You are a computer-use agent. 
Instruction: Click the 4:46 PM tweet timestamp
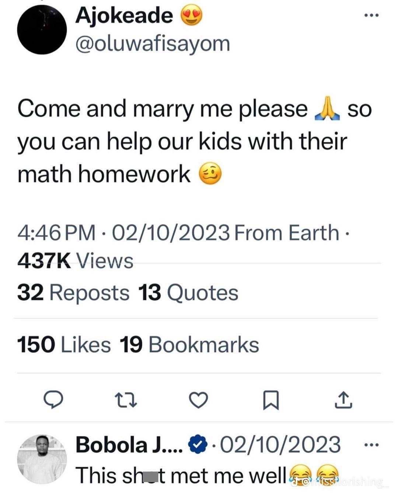point(56,233)
